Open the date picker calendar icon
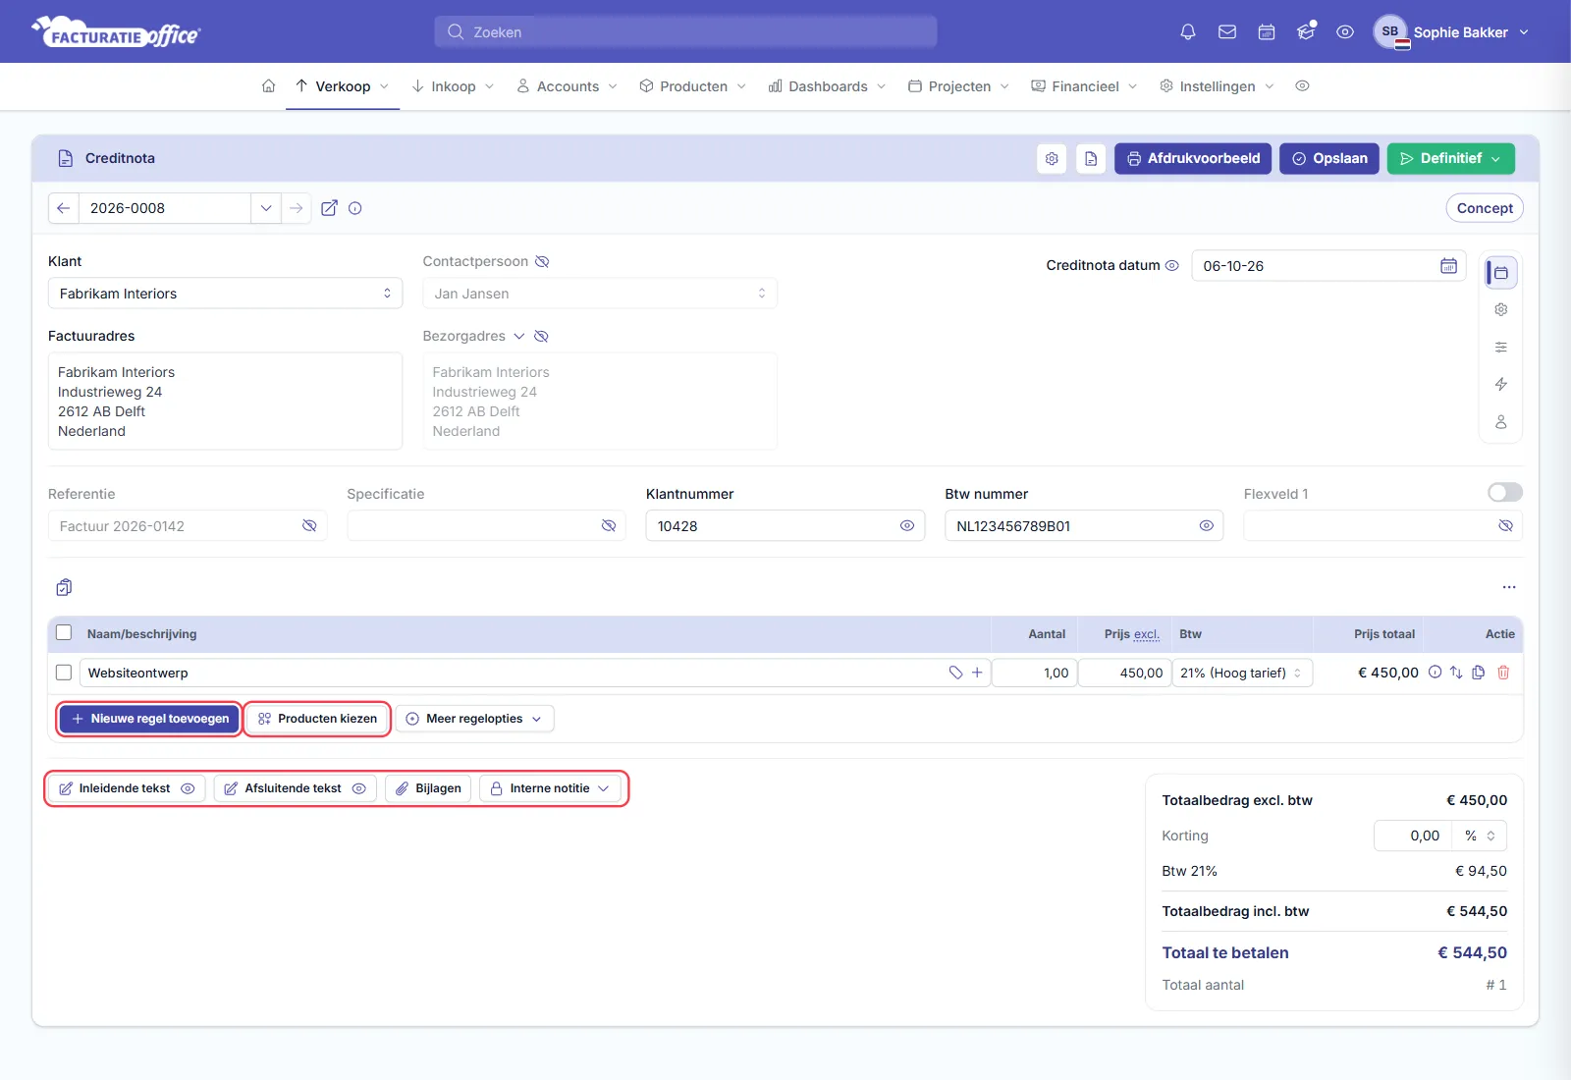The image size is (1571, 1080). pyautogui.click(x=1448, y=266)
